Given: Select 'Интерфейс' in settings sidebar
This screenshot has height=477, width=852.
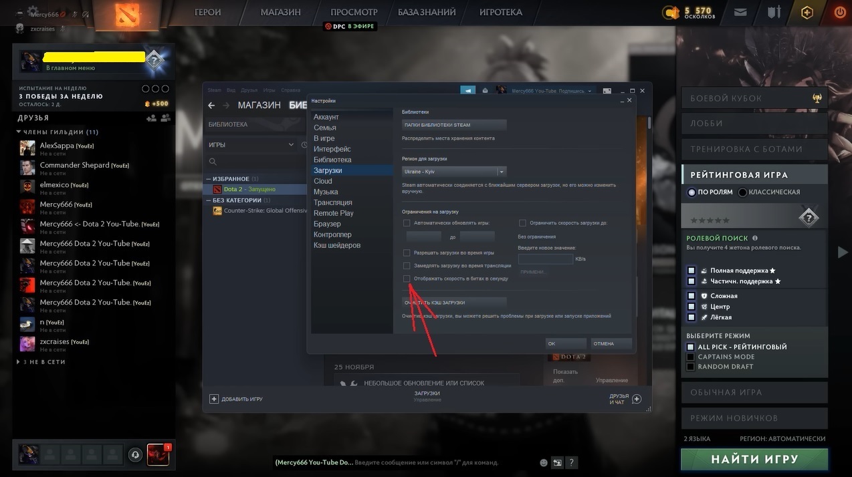Looking at the screenshot, I should [332, 149].
